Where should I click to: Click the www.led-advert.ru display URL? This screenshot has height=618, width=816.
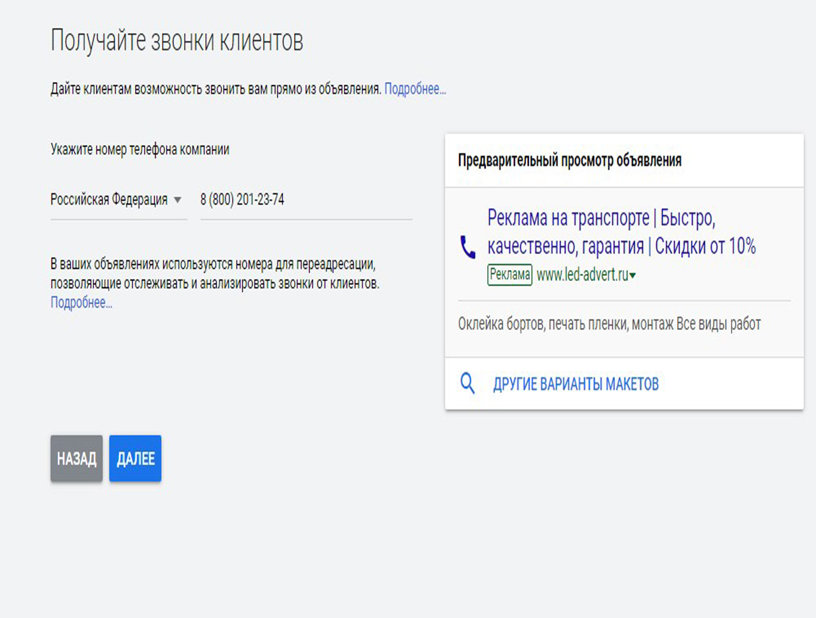582,275
